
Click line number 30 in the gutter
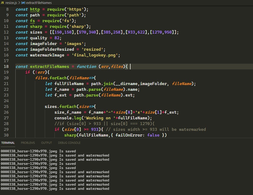point(6,135)
